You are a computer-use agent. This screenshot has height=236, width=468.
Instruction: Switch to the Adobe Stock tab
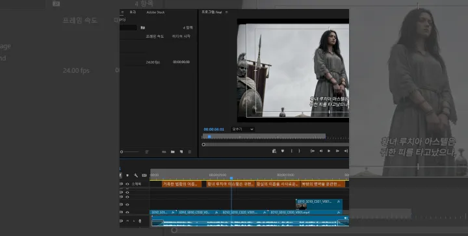pos(155,12)
